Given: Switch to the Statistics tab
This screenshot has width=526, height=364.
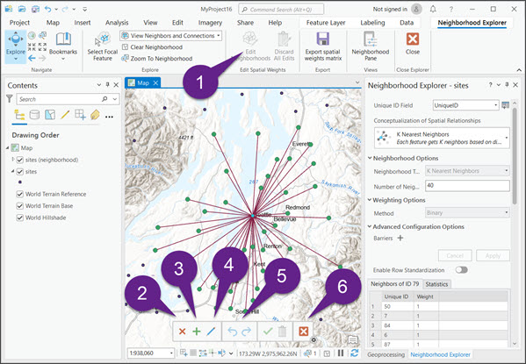Looking at the screenshot, I should coord(436,284).
